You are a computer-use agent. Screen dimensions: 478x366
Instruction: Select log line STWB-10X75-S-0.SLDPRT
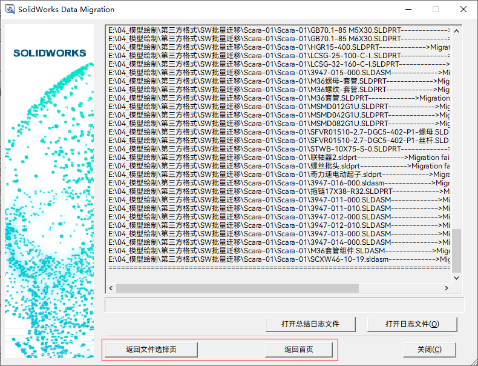point(278,149)
